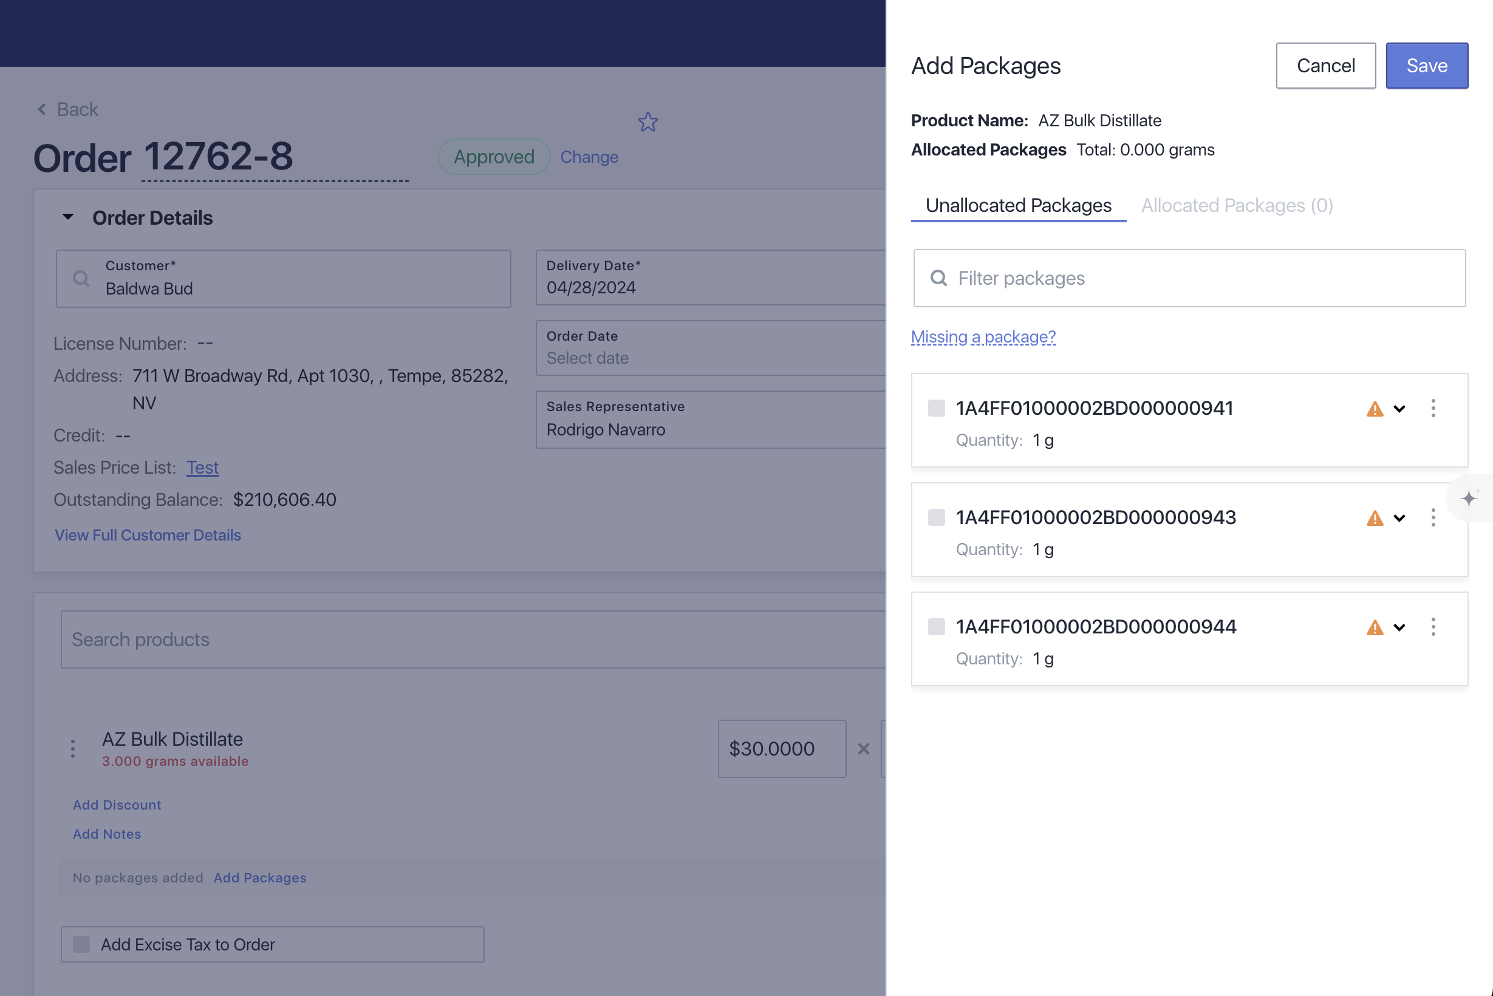
Task: Click Change next to Approved status
Action: (589, 157)
